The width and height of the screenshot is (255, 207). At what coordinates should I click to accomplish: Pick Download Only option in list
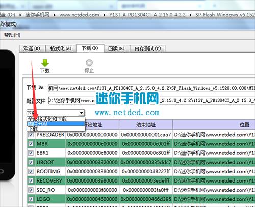56,128
